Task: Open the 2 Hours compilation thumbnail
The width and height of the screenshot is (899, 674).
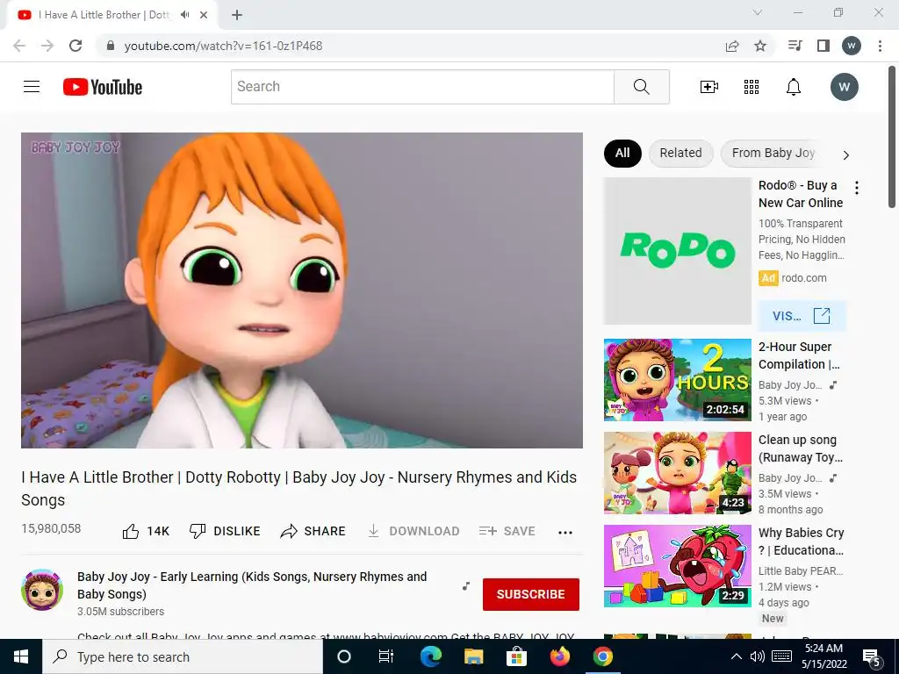Action: coord(677,380)
